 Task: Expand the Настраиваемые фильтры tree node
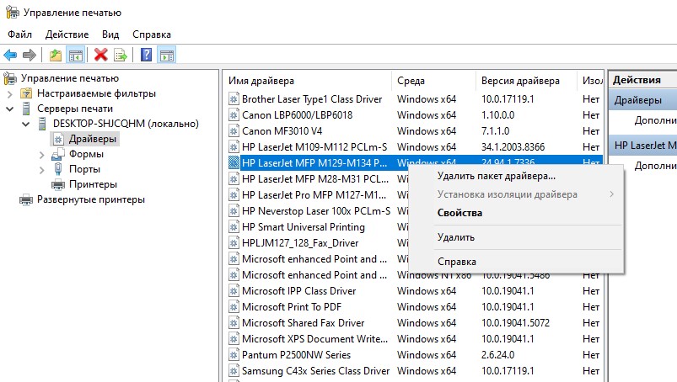pos(10,93)
